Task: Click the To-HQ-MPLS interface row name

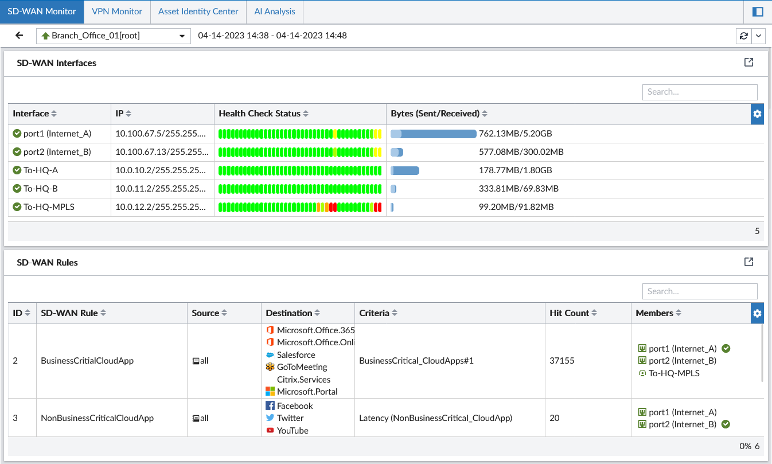Action: click(x=49, y=207)
